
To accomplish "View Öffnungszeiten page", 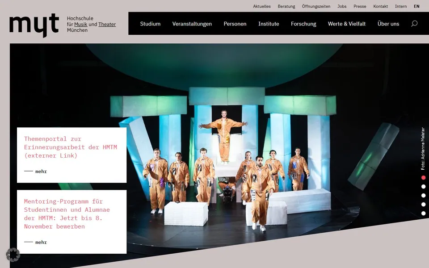I will [316, 6].
